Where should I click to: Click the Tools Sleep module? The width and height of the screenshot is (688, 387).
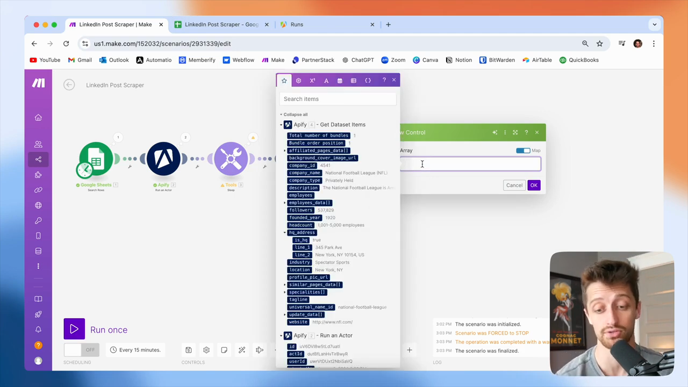point(231,159)
